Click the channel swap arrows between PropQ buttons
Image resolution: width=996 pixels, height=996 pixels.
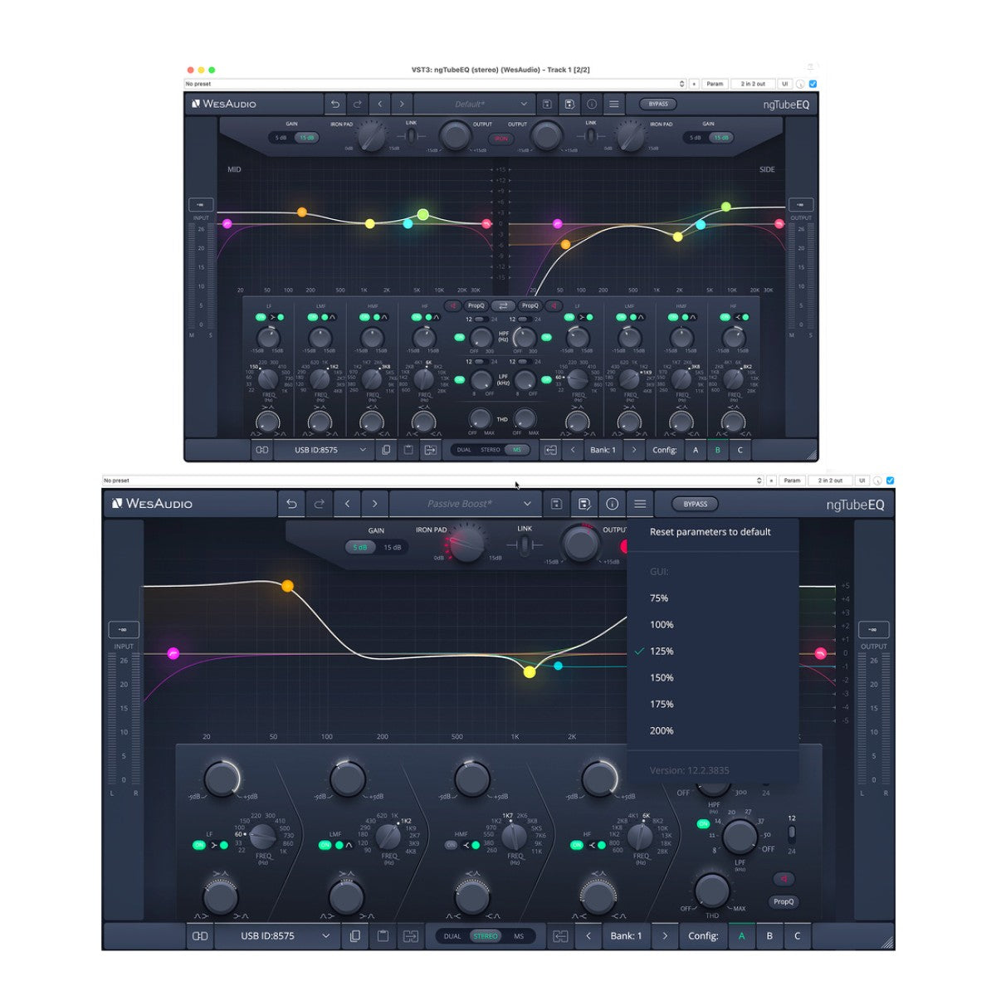tap(503, 305)
